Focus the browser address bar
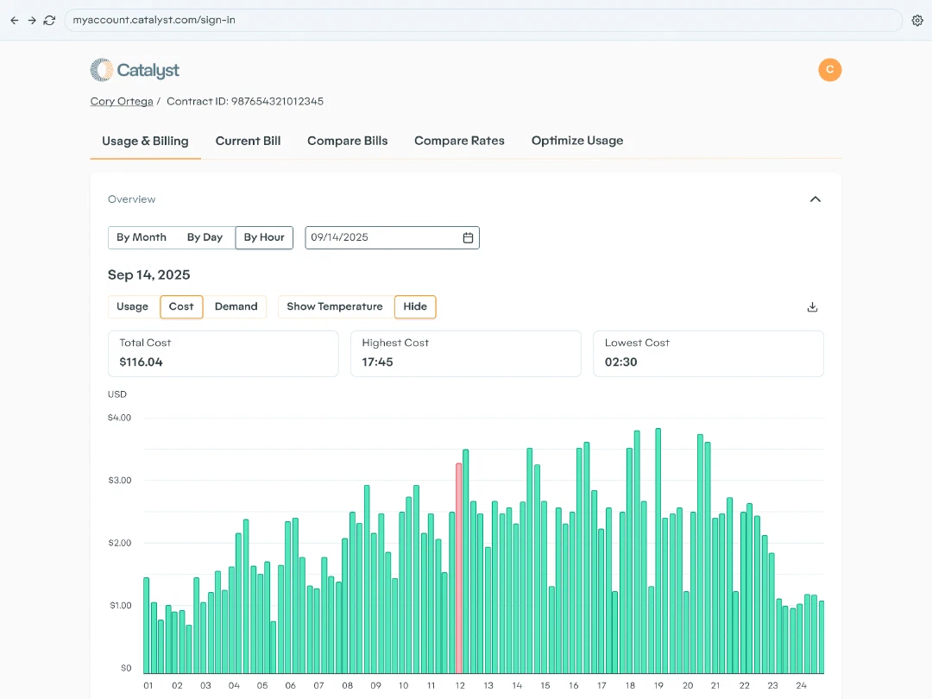Viewport: 932px width, 699px height. [x=482, y=20]
